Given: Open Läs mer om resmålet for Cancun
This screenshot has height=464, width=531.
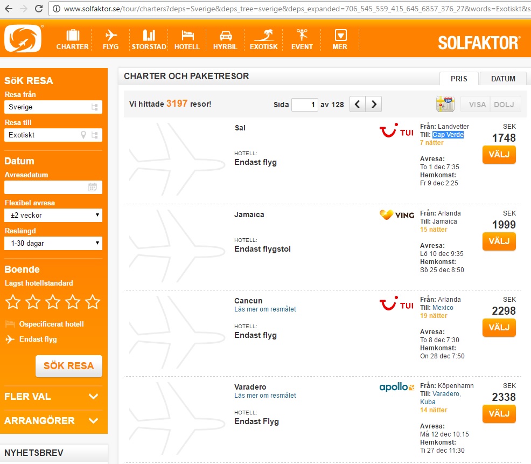Looking at the screenshot, I should click(x=265, y=309).
